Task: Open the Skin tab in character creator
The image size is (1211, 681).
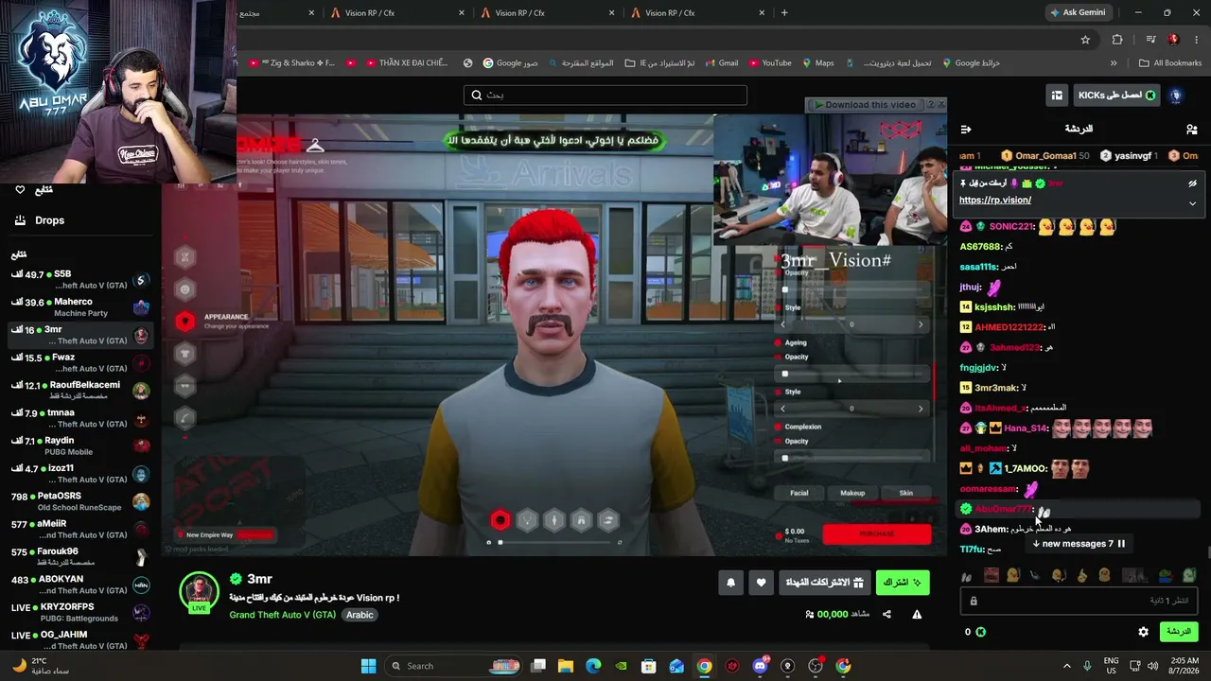Action: pyautogui.click(x=905, y=493)
